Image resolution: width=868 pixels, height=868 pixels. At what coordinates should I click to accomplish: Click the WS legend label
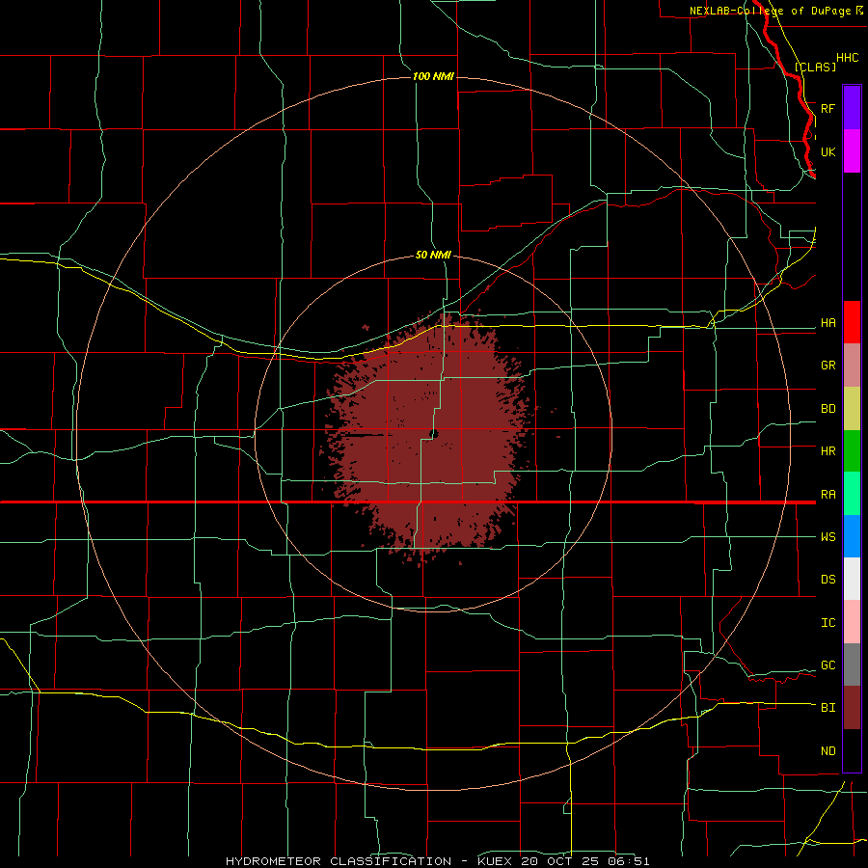tap(827, 537)
